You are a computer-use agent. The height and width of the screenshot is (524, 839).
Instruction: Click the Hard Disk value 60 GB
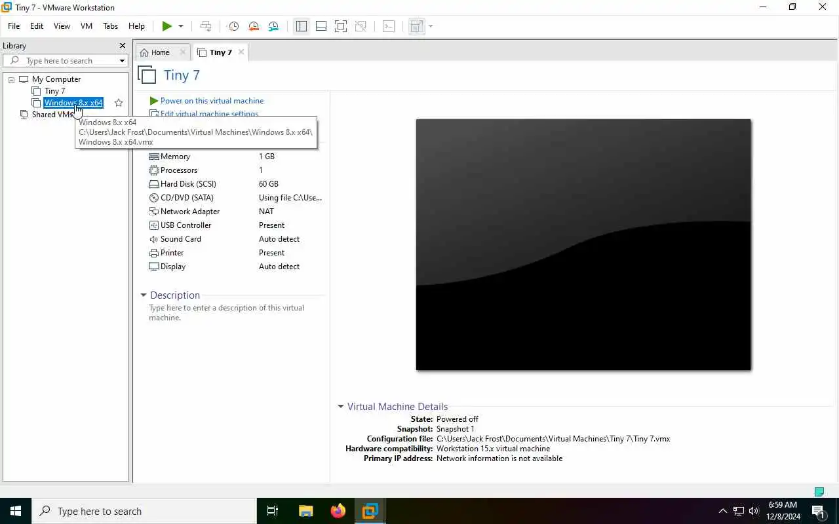[x=269, y=184]
